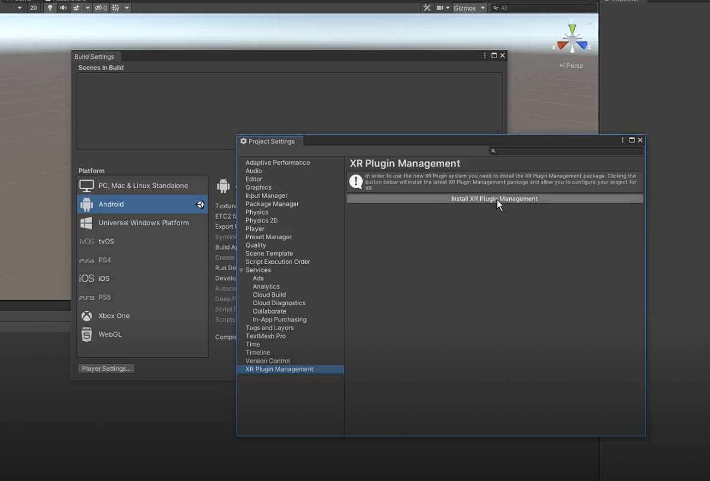Open grid settings dropdown arrow
This screenshot has width=710, height=481.
click(x=127, y=8)
